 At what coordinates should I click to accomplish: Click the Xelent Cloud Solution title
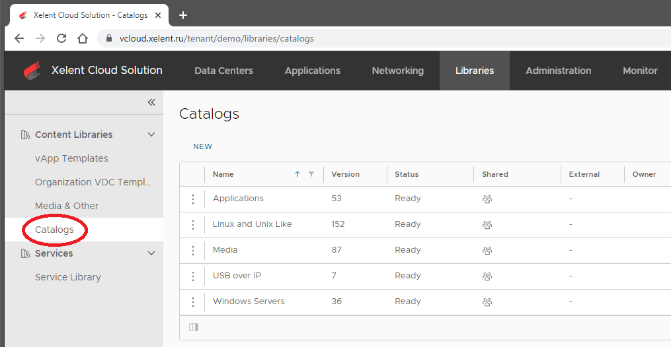(107, 70)
